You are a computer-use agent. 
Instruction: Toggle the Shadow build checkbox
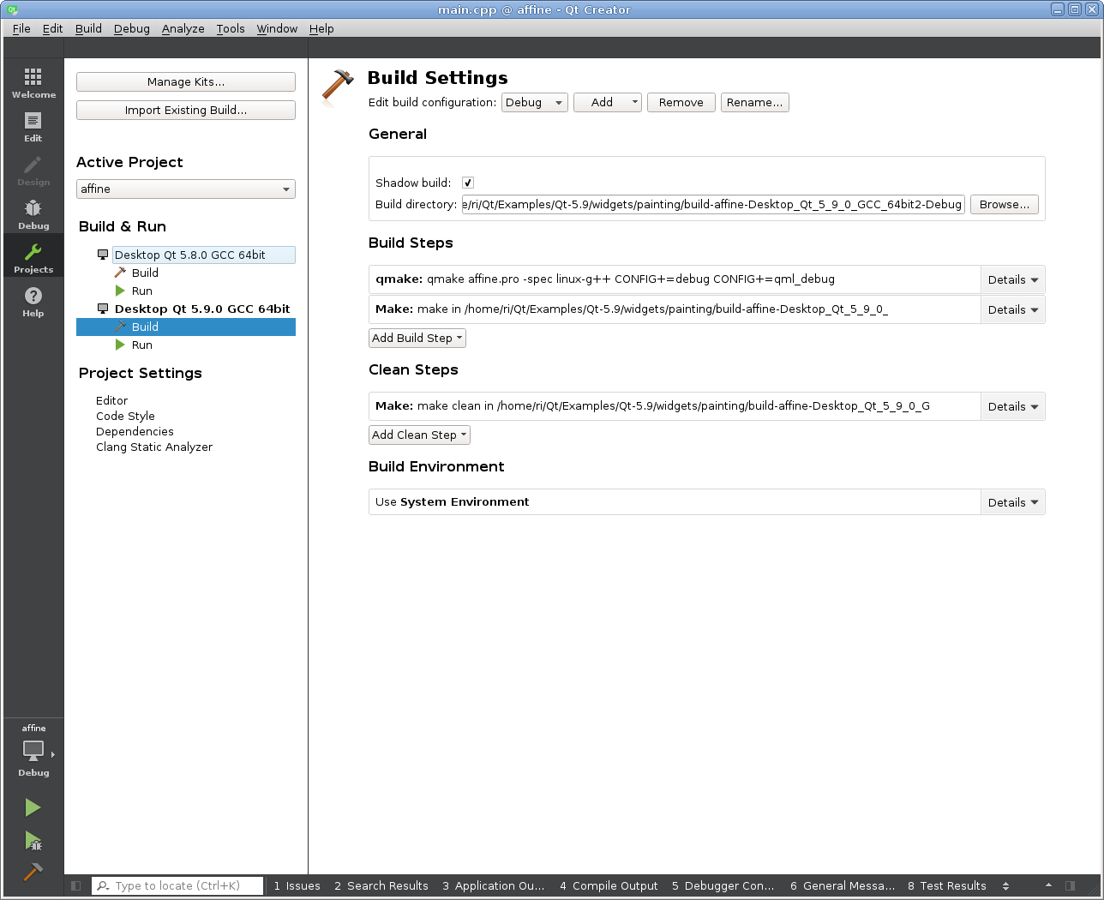(468, 183)
